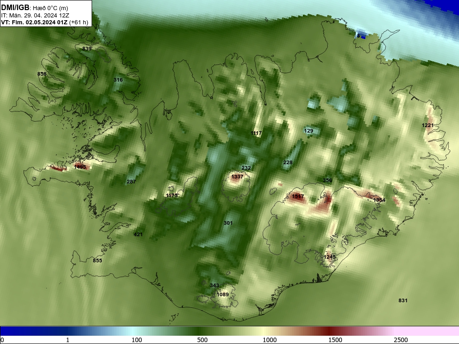Image resolution: width=459 pixels, height=344 pixels.
Task: Click the 1175 label on Langjökull
Action: pyautogui.click(x=172, y=195)
